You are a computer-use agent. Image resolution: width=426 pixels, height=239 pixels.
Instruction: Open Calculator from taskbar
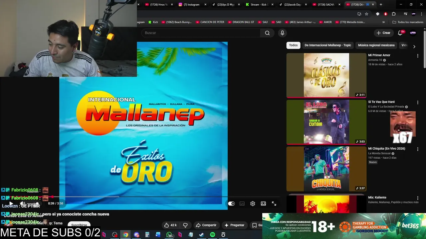pyautogui.click(x=147, y=235)
